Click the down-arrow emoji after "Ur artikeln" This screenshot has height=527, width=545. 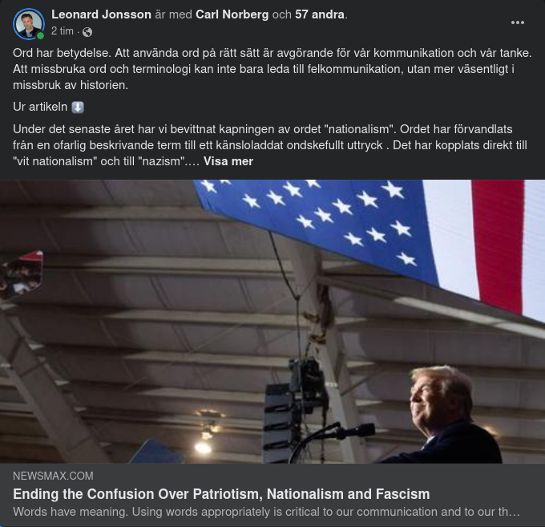78,107
